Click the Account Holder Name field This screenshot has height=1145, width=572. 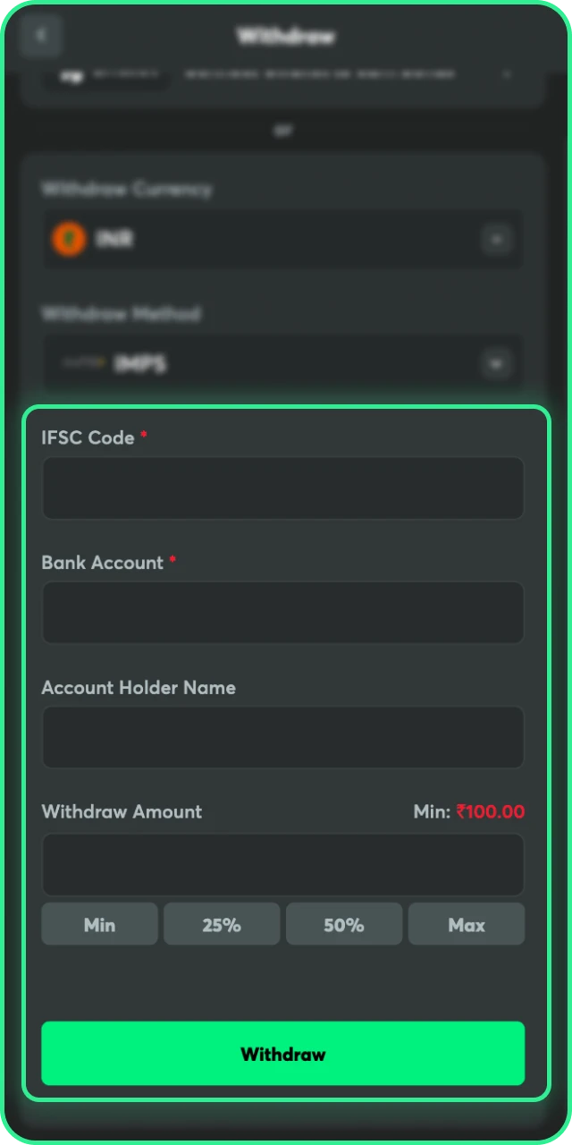[x=283, y=737]
